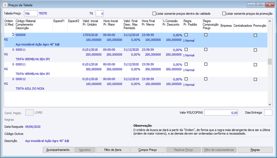Click the grid scrollbar up arrow
Image resolution: width=277 pixels, height=158 pixels.
tap(270, 21)
